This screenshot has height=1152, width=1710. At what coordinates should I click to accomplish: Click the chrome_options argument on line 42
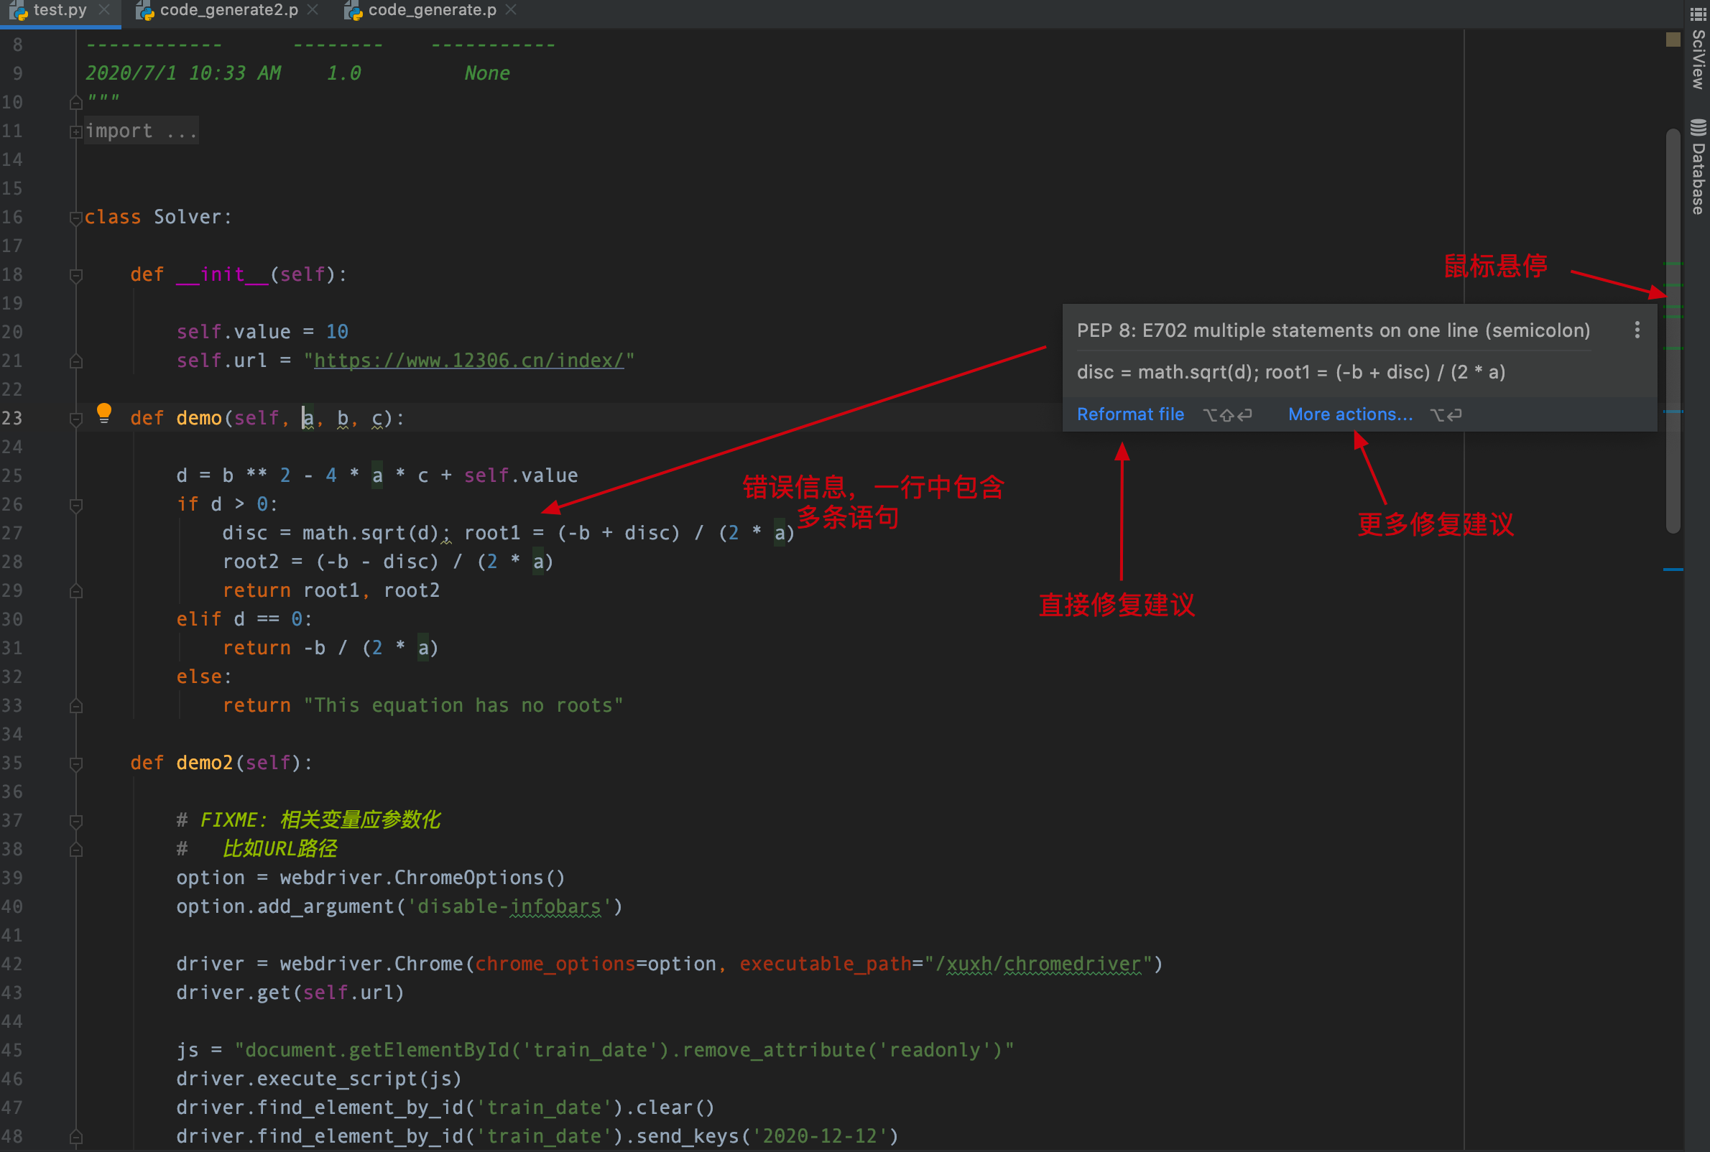pos(555,964)
